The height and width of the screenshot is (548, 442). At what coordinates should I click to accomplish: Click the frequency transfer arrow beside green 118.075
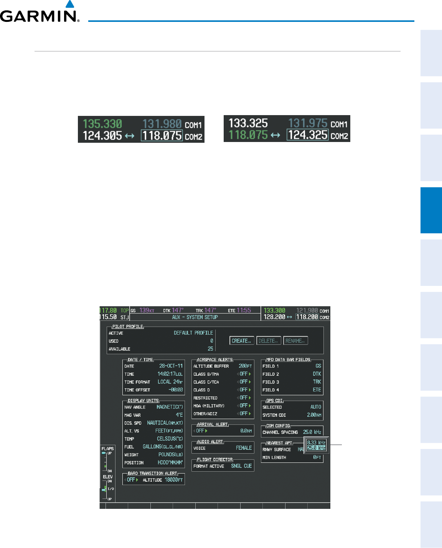(x=275, y=135)
